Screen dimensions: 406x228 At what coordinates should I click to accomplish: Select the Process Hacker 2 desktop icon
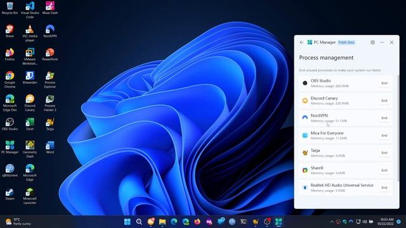(x=50, y=103)
